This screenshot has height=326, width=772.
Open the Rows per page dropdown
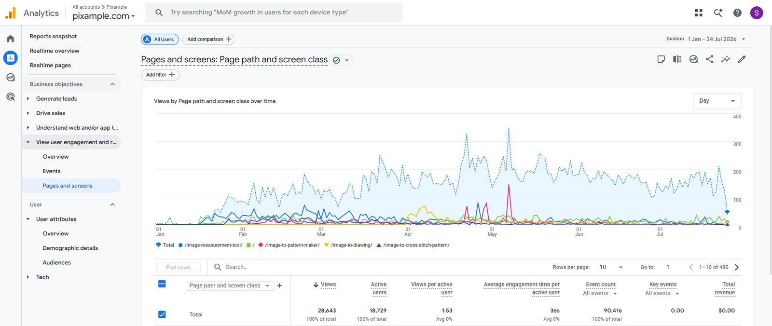pyautogui.click(x=611, y=267)
